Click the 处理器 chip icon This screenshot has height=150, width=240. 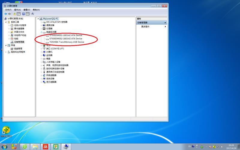click(44, 28)
